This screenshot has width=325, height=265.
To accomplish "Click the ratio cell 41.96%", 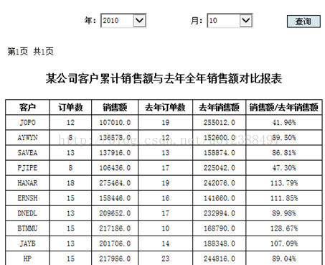I will coord(284,123).
